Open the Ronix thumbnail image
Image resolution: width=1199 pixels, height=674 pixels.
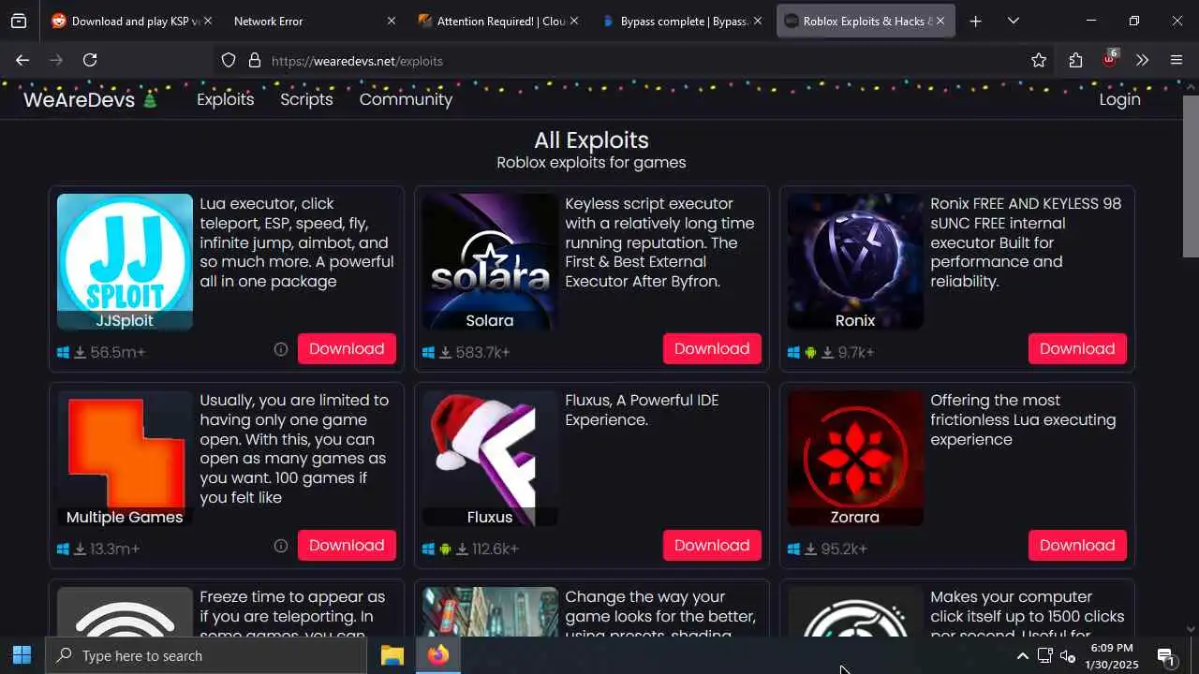point(855,262)
